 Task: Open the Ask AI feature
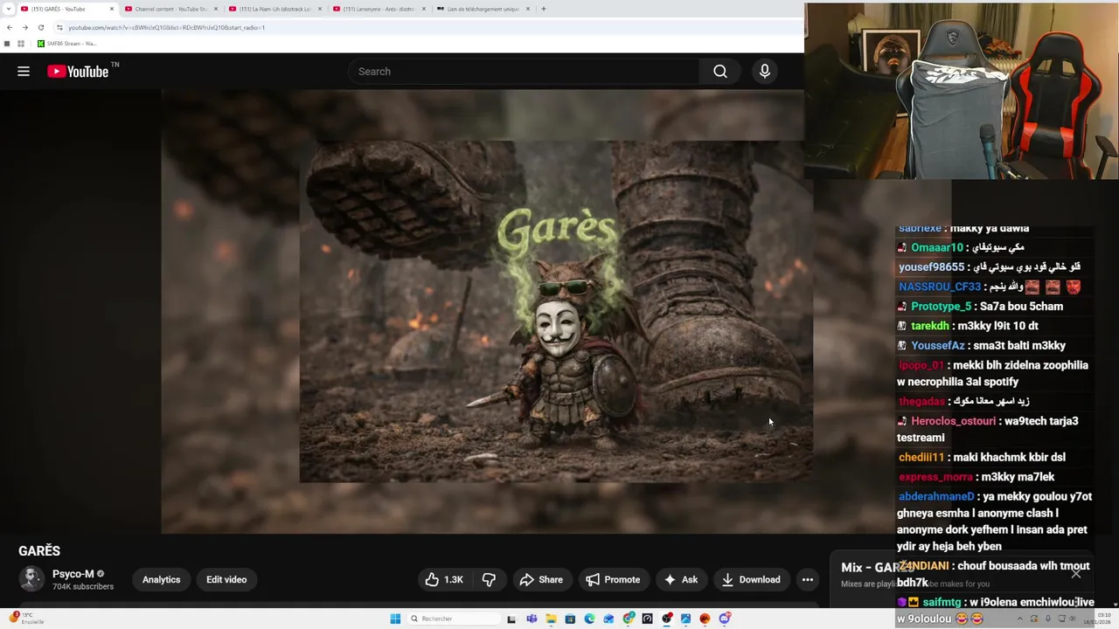click(680, 579)
